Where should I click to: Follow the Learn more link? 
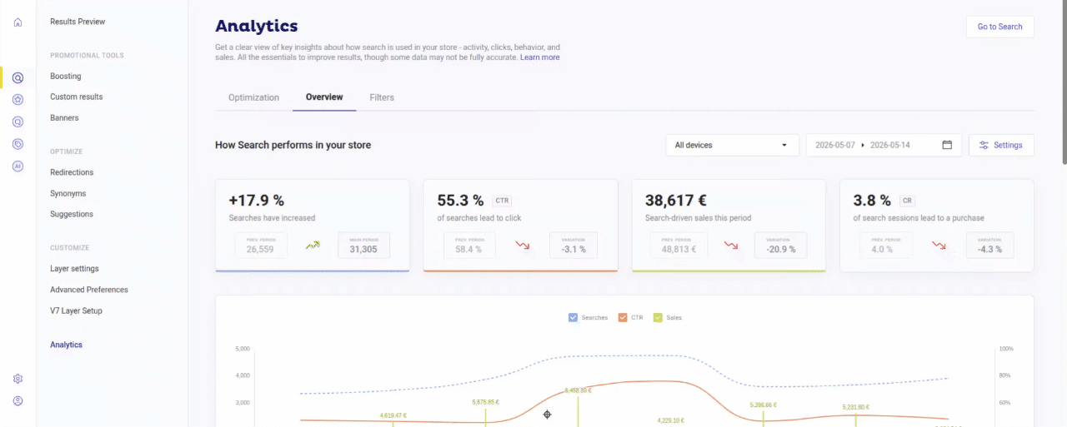539,57
